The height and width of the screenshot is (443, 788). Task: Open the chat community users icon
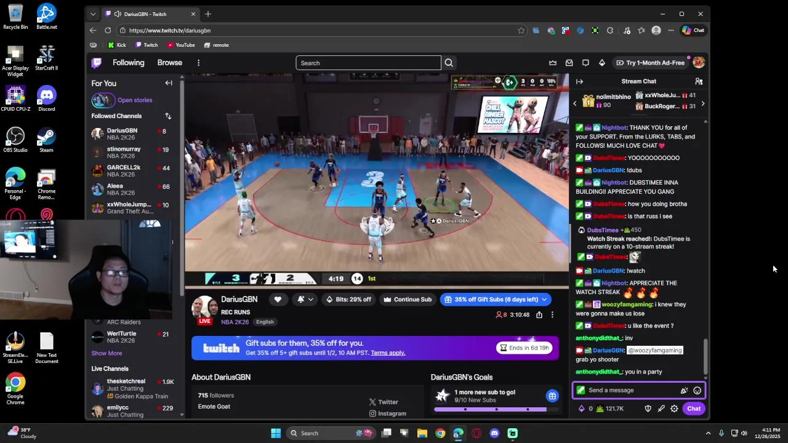pyautogui.click(x=699, y=81)
